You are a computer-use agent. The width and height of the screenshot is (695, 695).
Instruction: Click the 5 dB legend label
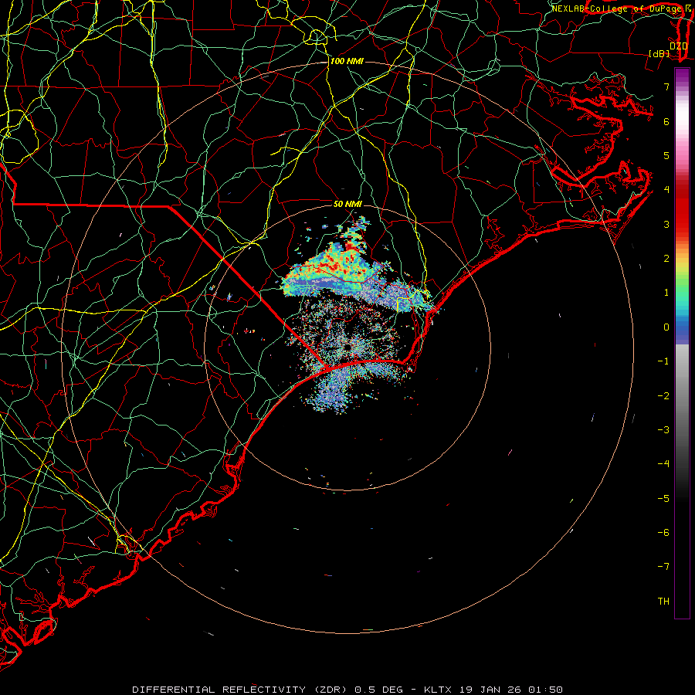click(x=666, y=155)
